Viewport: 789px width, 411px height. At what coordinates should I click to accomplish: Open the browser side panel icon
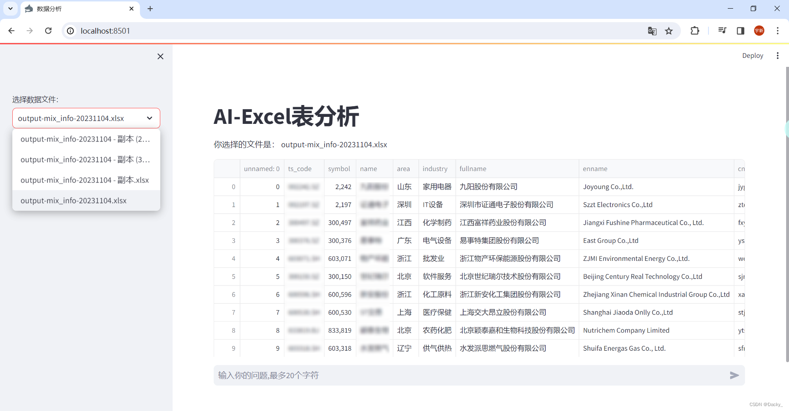[x=741, y=31]
